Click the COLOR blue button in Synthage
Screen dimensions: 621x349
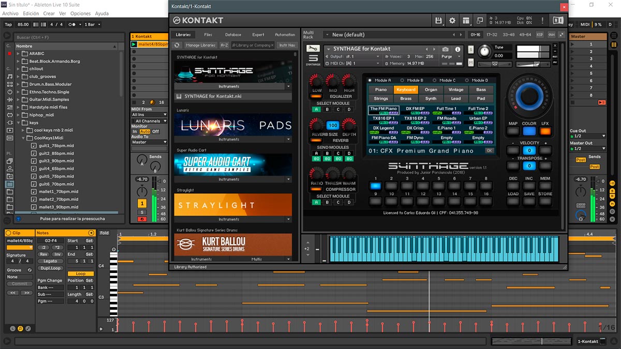point(529,131)
